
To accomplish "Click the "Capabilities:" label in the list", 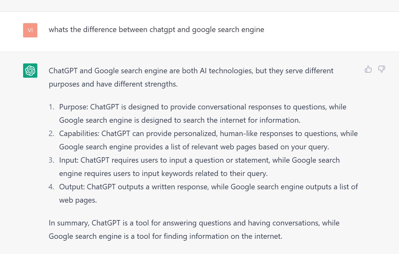I will click(x=79, y=134).
